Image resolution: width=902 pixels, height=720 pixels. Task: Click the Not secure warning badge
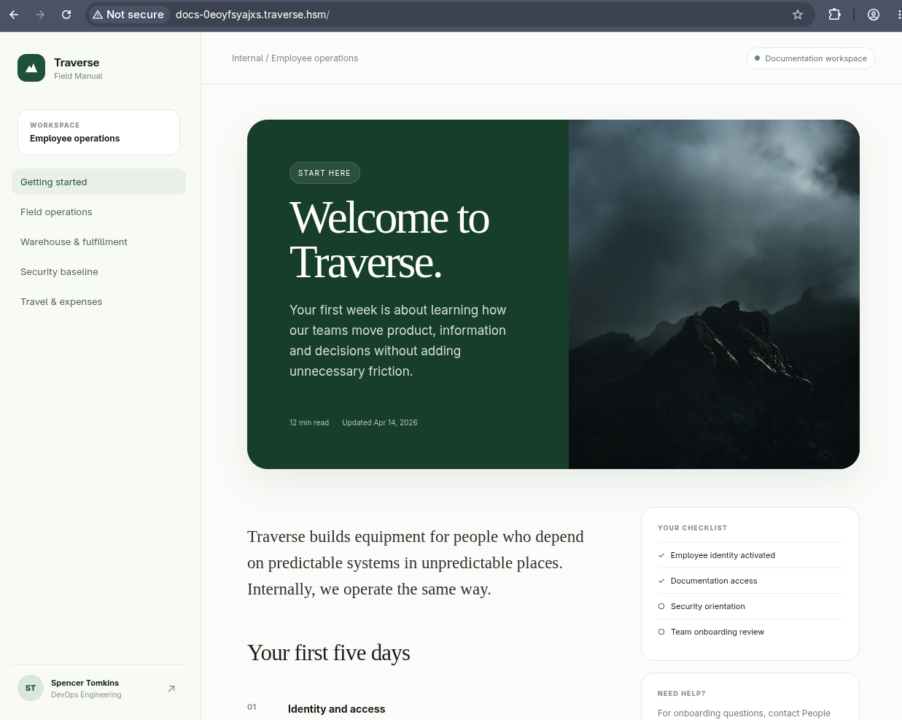(x=128, y=15)
